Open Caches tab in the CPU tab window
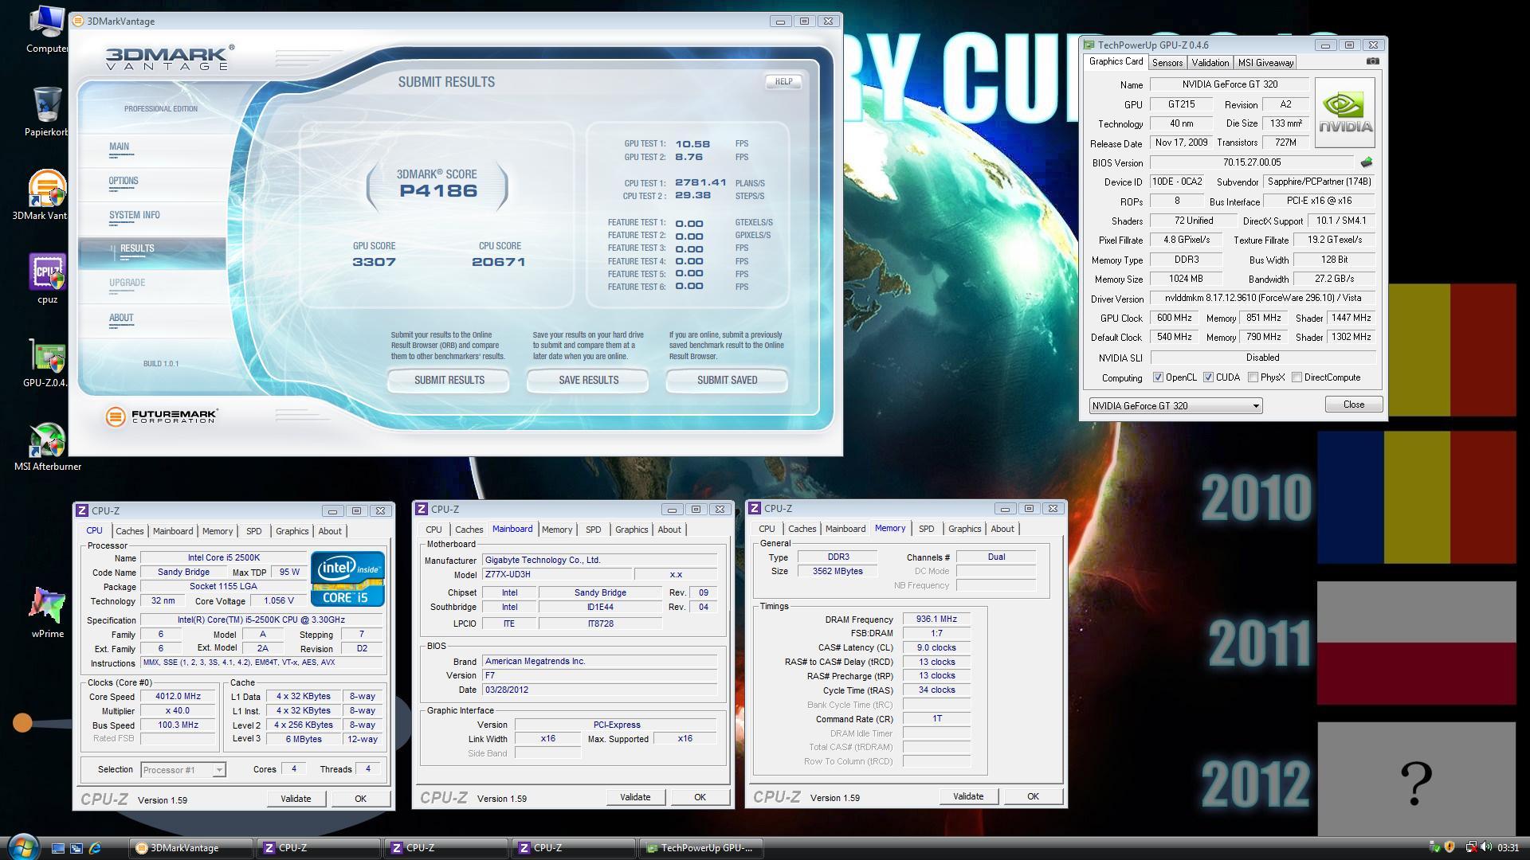The width and height of the screenshot is (1530, 860). coord(129,531)
